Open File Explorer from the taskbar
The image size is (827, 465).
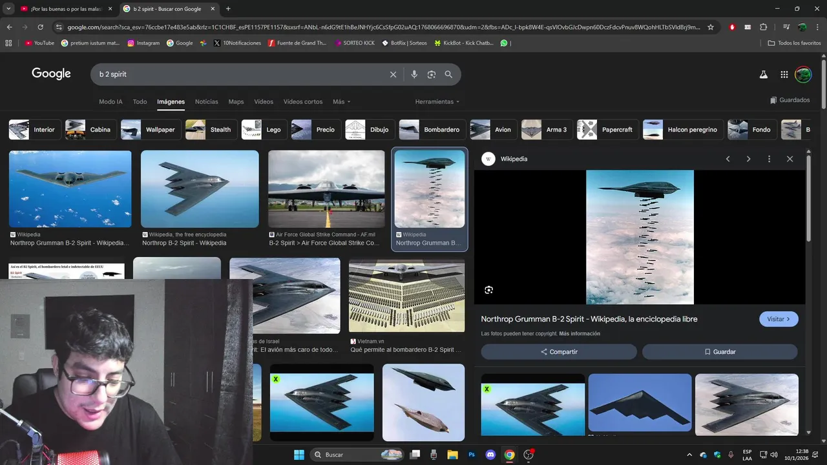pos(452,455)
